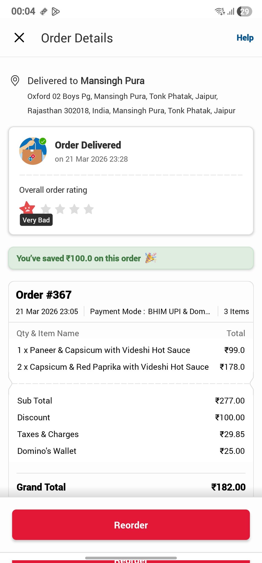Tap the battery indicator in status bar

[244, 12]
